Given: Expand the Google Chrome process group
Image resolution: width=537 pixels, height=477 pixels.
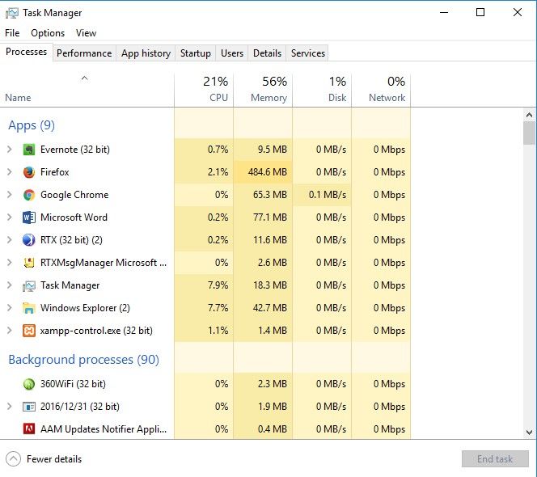Looking at the screenshot, I should 10,195.
